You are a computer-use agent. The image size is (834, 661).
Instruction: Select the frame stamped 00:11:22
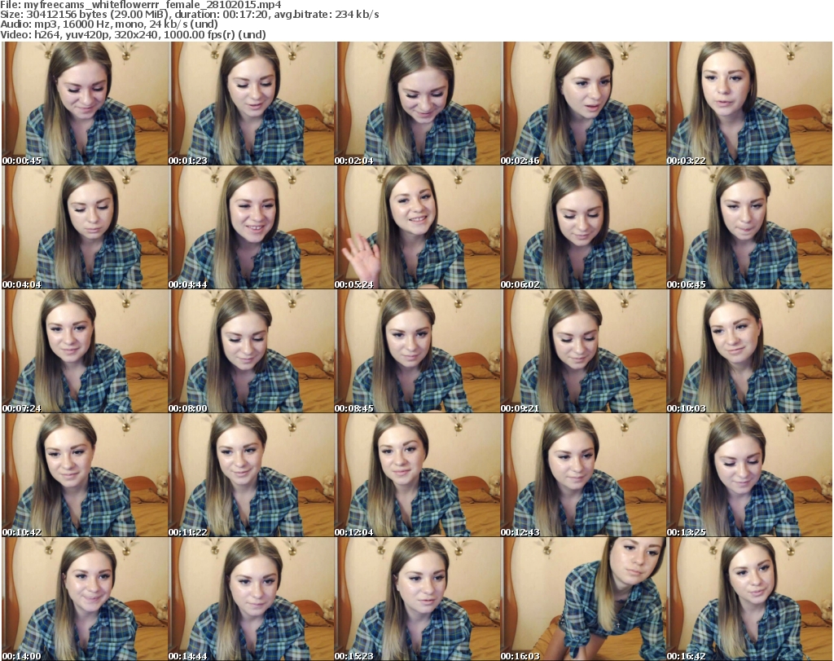(x=251, y=475)
